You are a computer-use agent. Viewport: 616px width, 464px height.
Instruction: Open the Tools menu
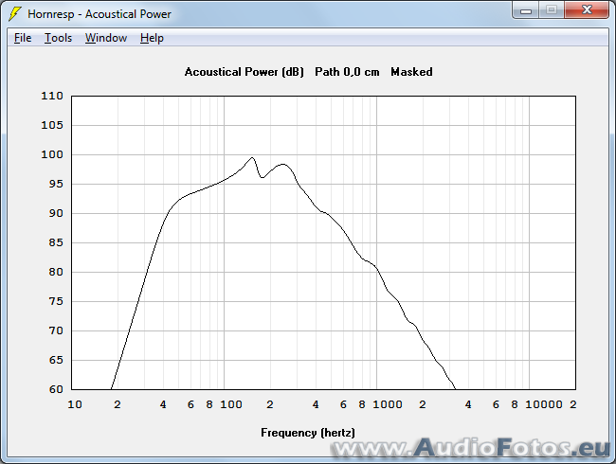tap(58, 38)
